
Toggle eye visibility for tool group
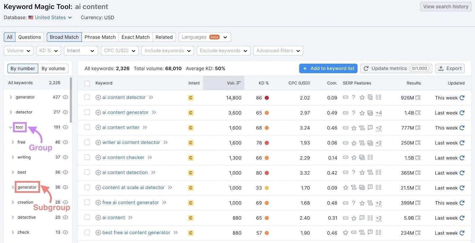[x=66, y=127]
